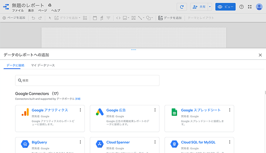
Task: Select the Cloud Spanner connector
Action: (125, 145)
